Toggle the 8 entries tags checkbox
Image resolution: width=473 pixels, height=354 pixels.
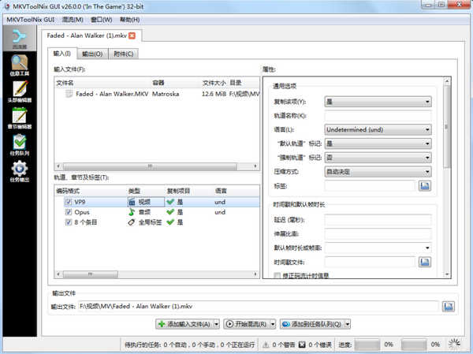coord(69,222)
